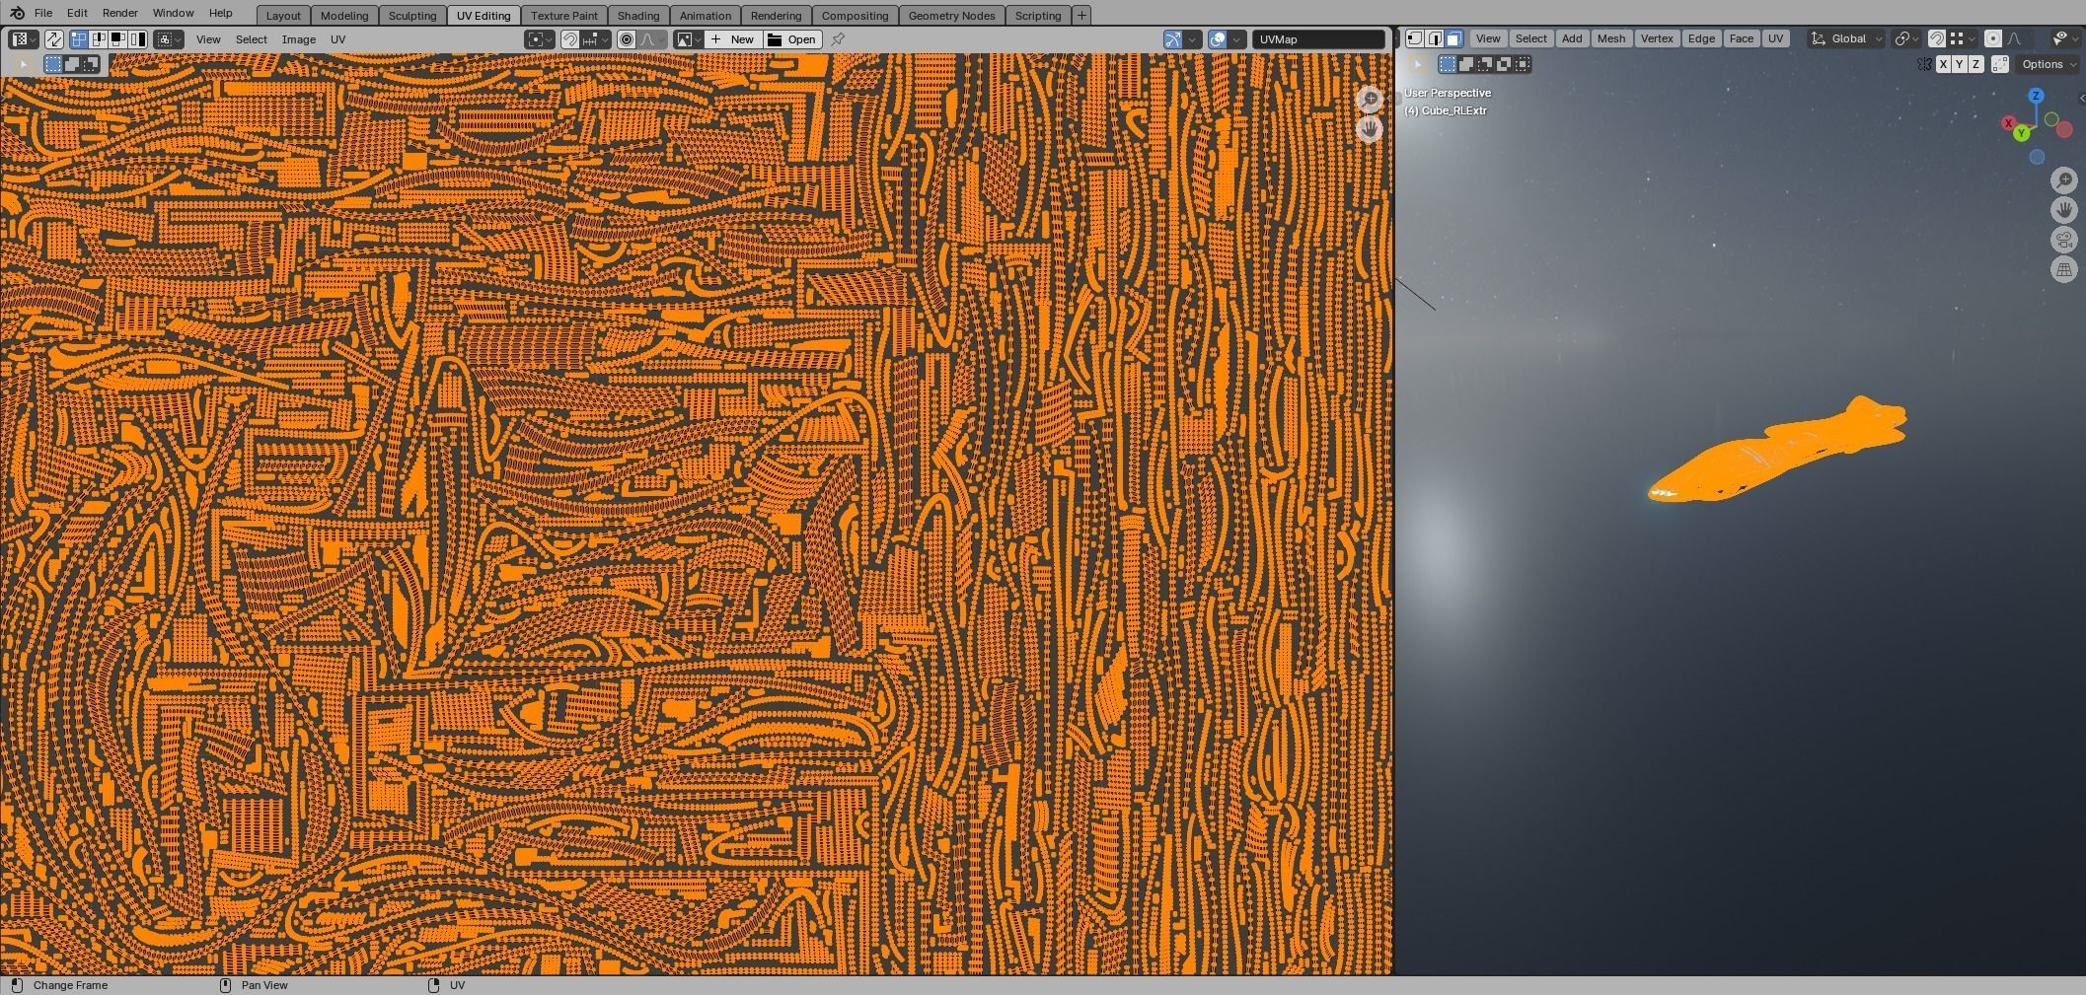Select intersect-selection mode in 3D viewport

1523,64
